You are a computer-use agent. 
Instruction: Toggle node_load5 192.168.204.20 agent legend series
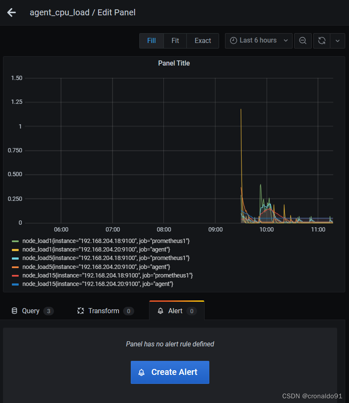pyautogui.click(x=96, y=267)
